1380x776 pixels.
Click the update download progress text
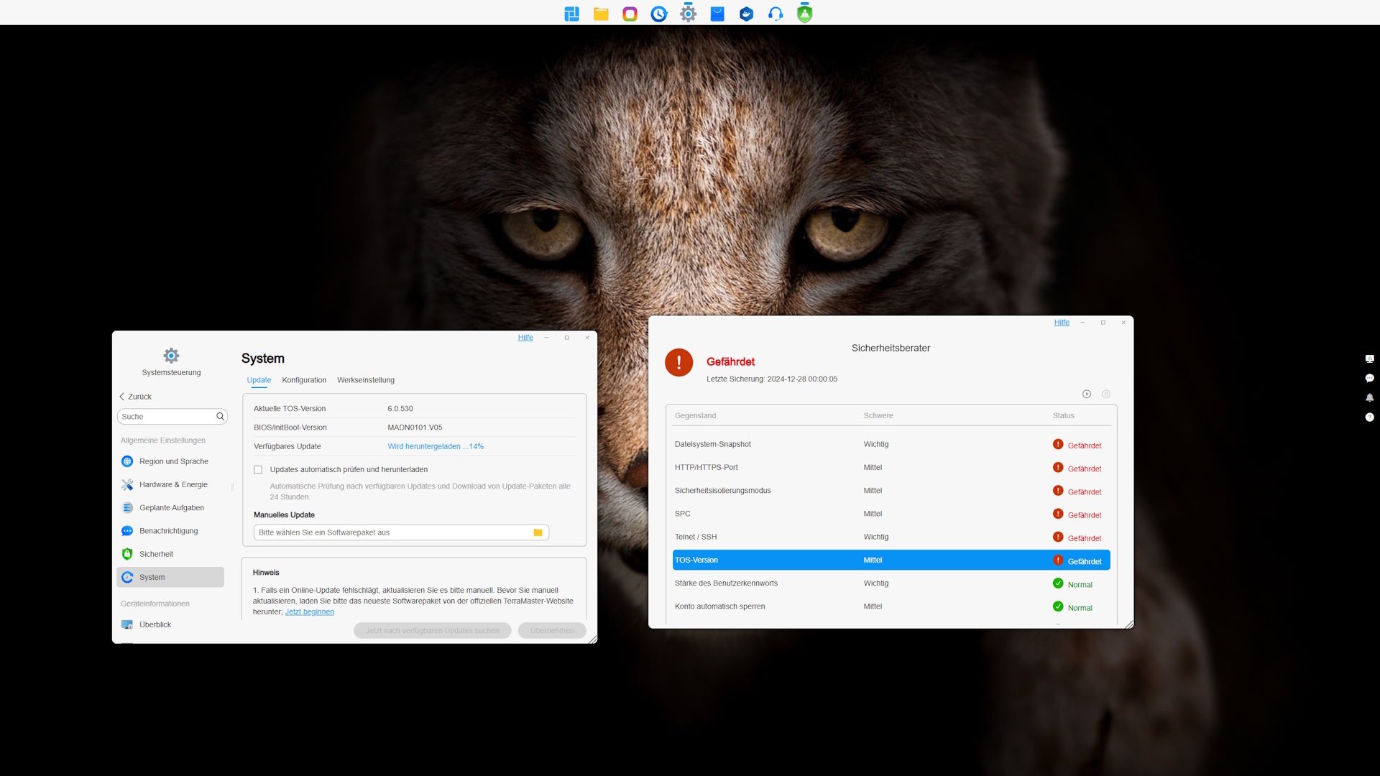436,446
